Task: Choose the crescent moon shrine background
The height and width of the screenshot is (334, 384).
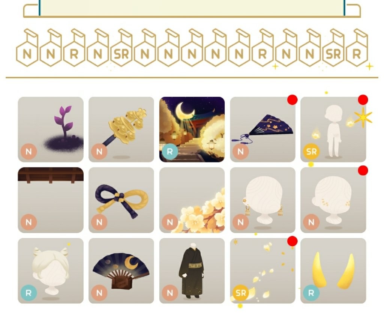Action: pos(192,129)
